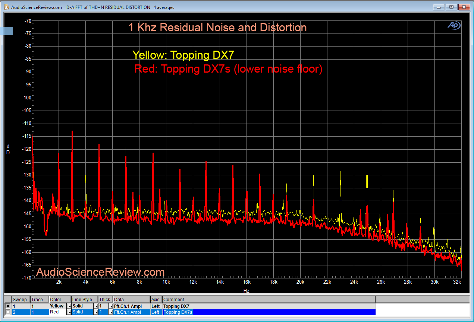Select the Yellow color cell
Viewport: 474px width, 322px height.
pos(58,306)
